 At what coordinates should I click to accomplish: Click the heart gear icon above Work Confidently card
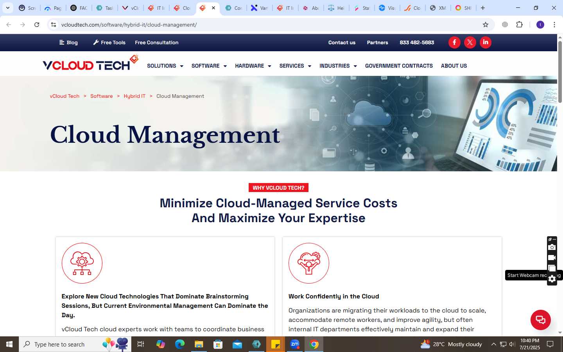[x=309, y=263]
